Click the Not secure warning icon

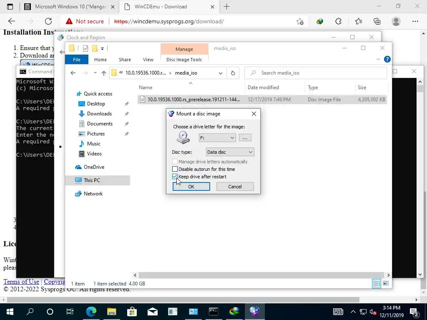coord(69,21)
